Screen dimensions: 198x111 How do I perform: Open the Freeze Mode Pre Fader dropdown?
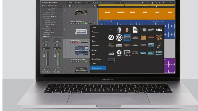pyautogui.click(x=56, y=17)
